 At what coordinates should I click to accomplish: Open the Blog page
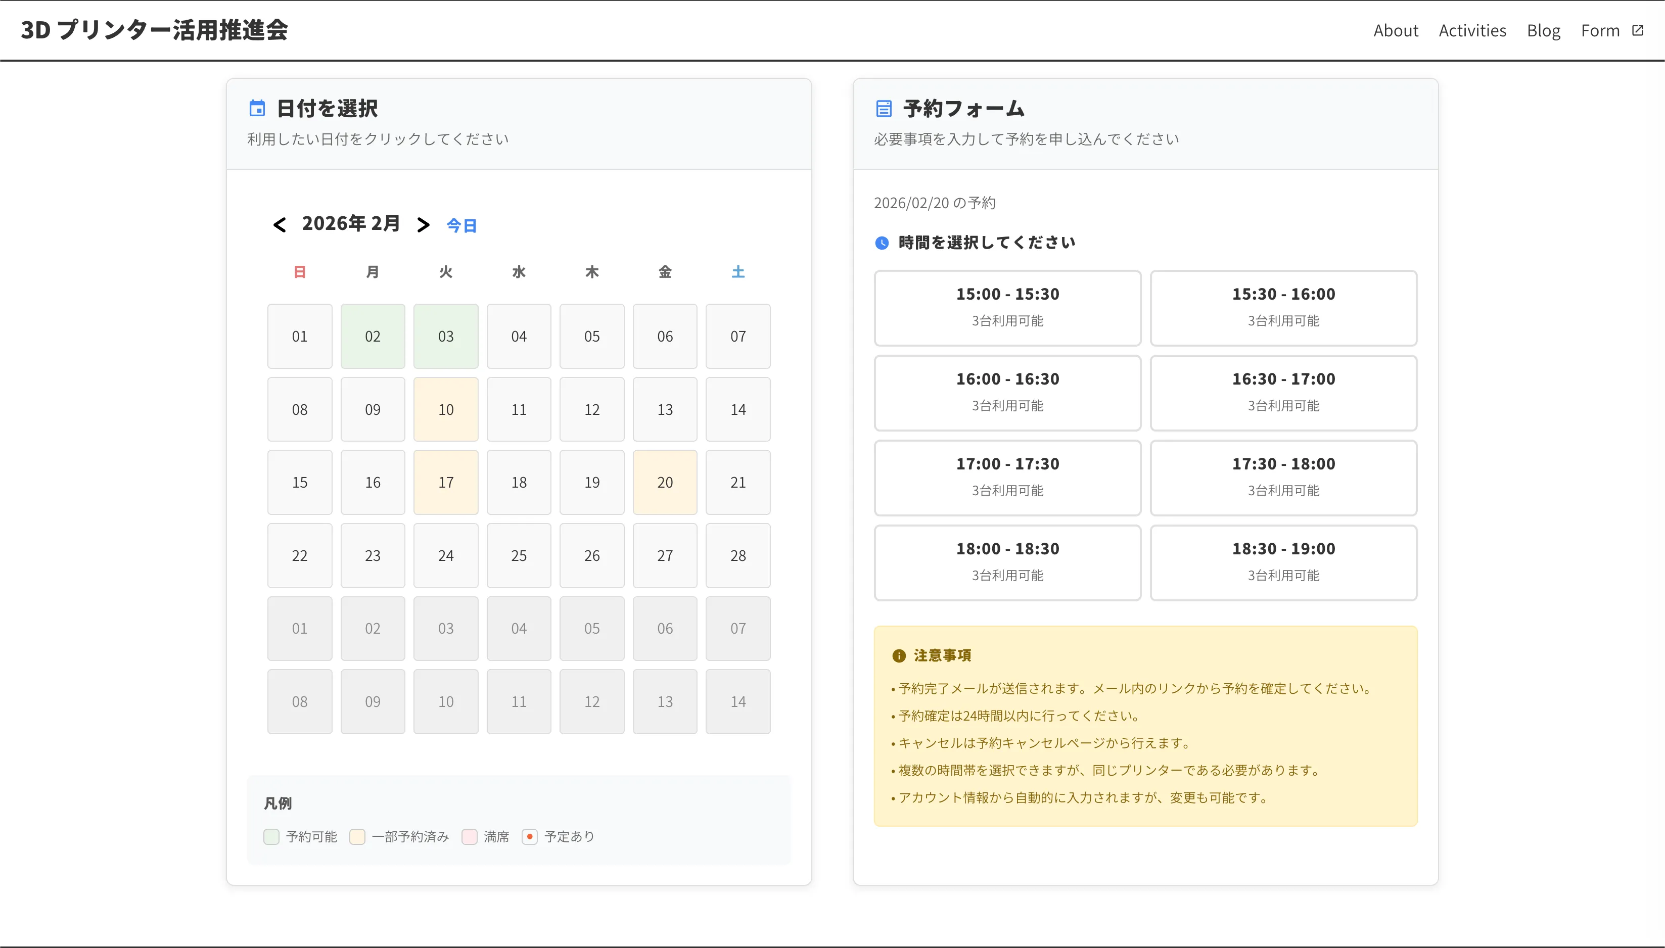coord(1543,31)
